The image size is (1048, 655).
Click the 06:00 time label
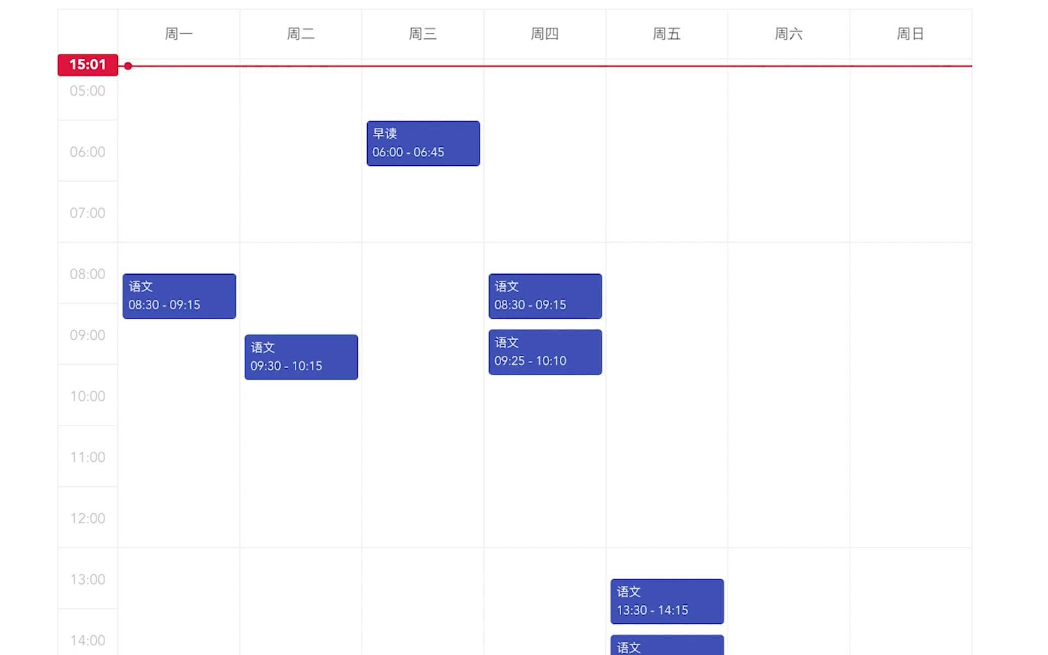(x=88, y=152)
